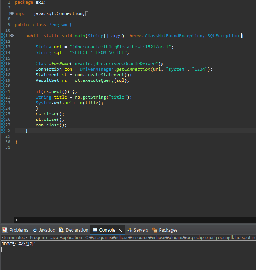Click the Javadoc @ icon
This screenshot has width=256, height=270.
pyautogui.click(x=35, y=230)
